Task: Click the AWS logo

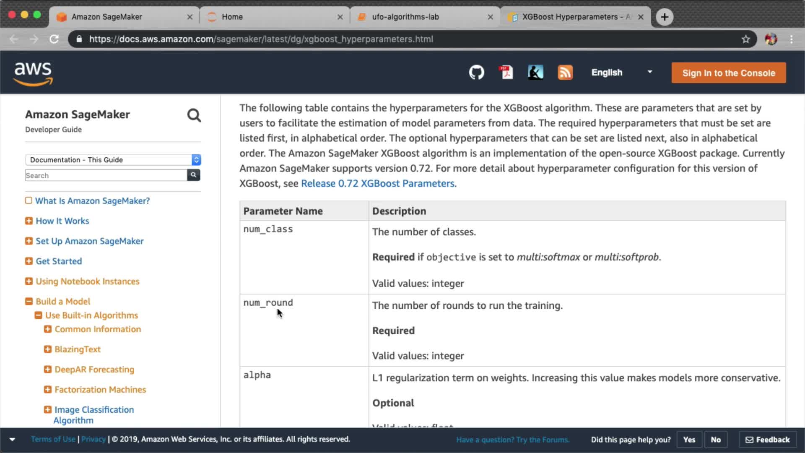Action: click(34, 73)
